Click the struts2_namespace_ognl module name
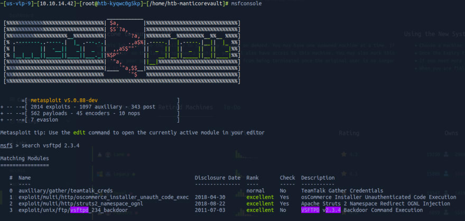 pyautogui.click(x=81, y=204)
